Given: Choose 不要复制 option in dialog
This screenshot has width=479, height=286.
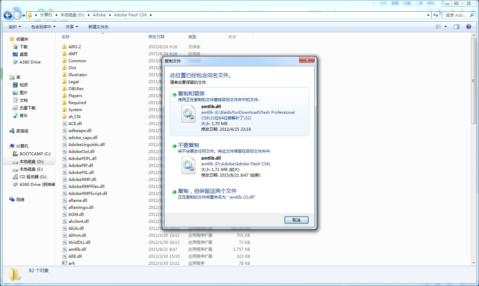Looking at the screenshot, I should coord(188,145).
